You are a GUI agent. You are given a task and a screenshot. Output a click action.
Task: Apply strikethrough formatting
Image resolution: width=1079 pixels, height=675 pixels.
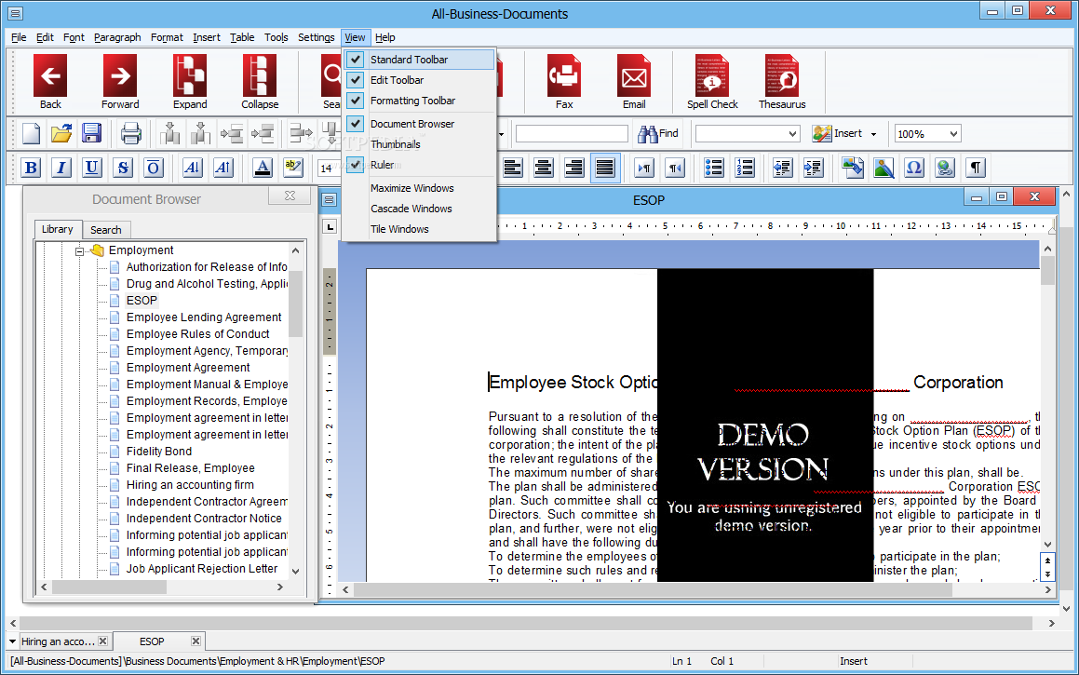[x=123, y=168]
